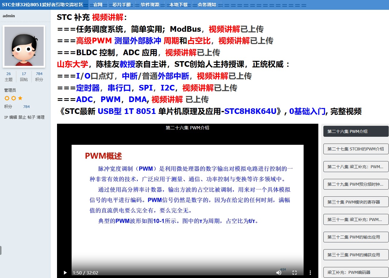Select episode 第三十一集 梁工补充: PWM...
Viewport: 389px width, 278px height.
coord(356,220)
